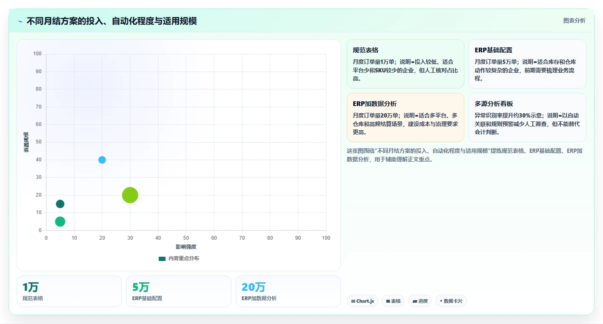Click the 进度 tag chip
603x324 pixels.
coord(420,301)
